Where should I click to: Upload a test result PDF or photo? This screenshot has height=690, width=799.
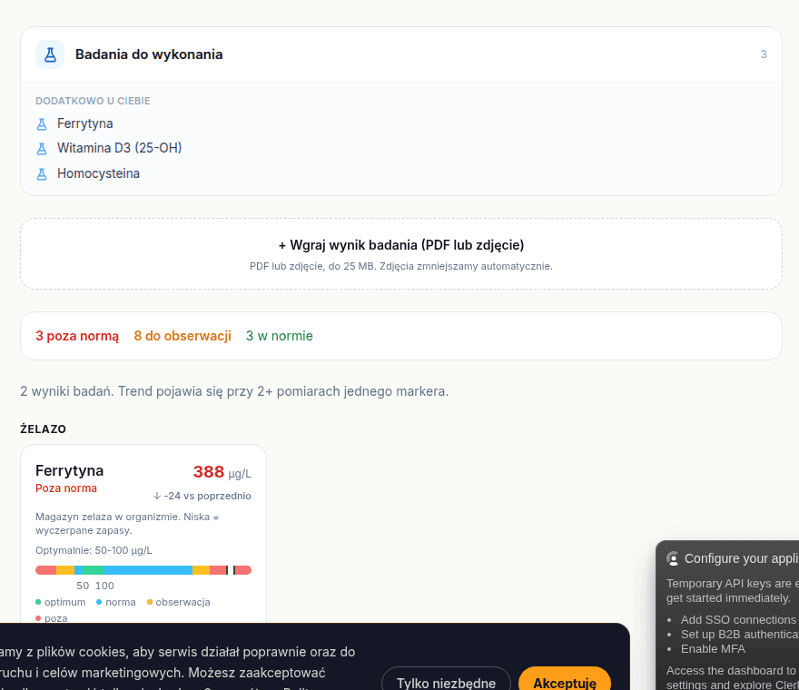click(401, 254)
